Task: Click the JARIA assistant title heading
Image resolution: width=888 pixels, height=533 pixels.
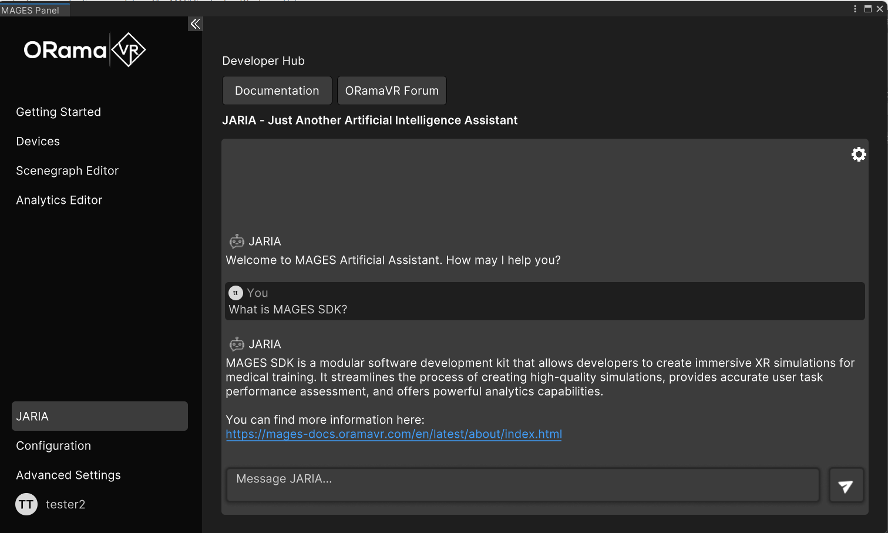Action: click(370, 120)
